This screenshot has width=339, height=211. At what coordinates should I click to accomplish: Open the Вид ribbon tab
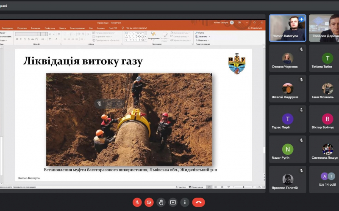(91, 28)
